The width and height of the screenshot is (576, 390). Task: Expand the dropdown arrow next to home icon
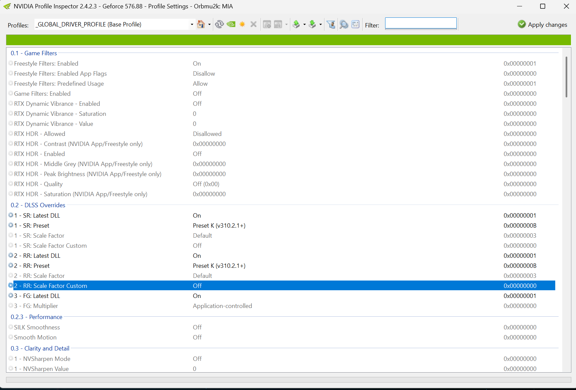pos(209,24)
